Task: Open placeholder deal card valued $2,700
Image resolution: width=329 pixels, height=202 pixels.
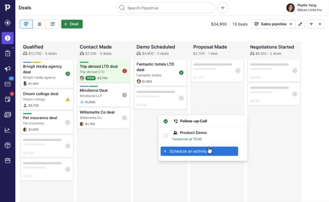Action: coord(217,71)
